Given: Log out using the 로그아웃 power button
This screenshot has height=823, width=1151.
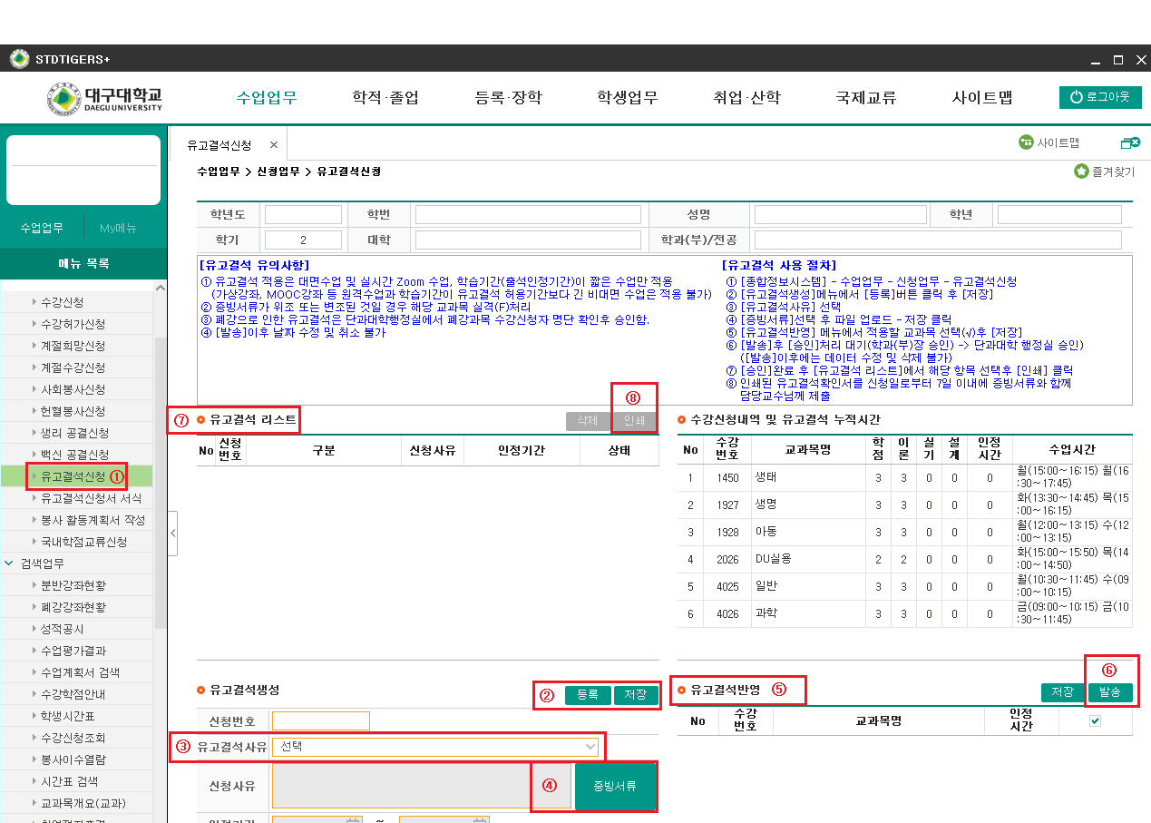Looking at the screenshot, I should tap(1100, 97).
